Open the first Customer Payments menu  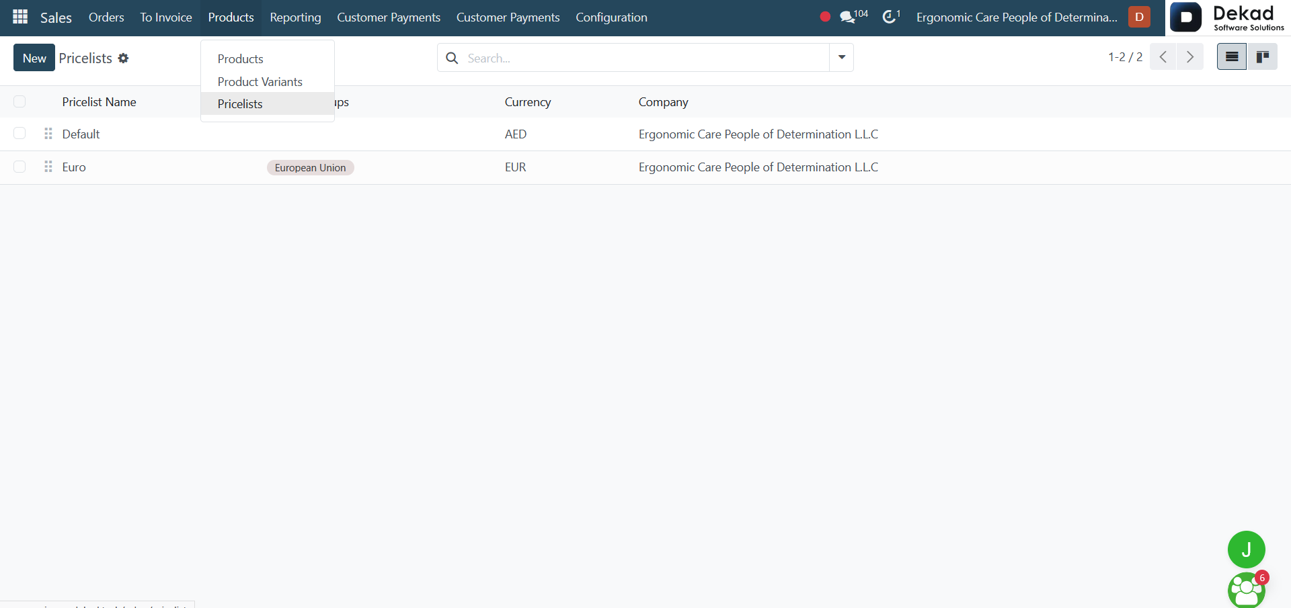click(x=389, y=17)
